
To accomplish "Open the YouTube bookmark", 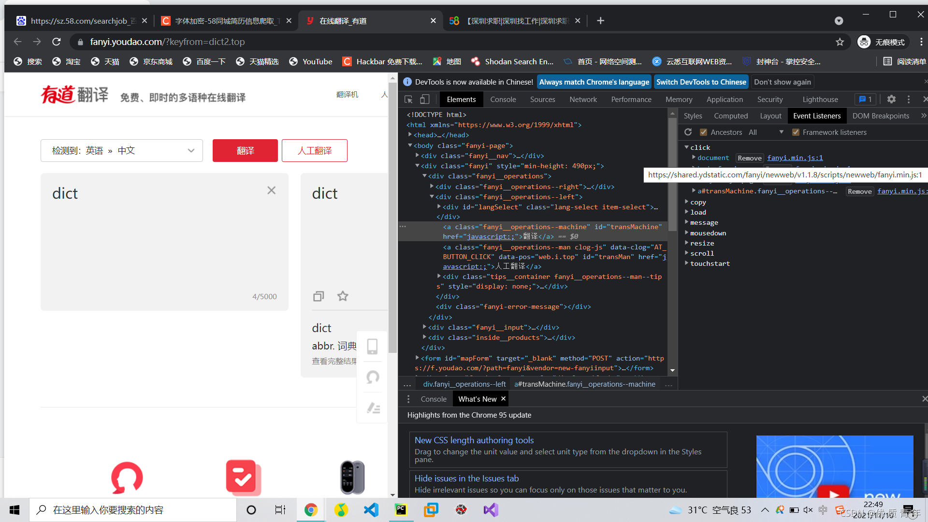I will tap(311, 62).
